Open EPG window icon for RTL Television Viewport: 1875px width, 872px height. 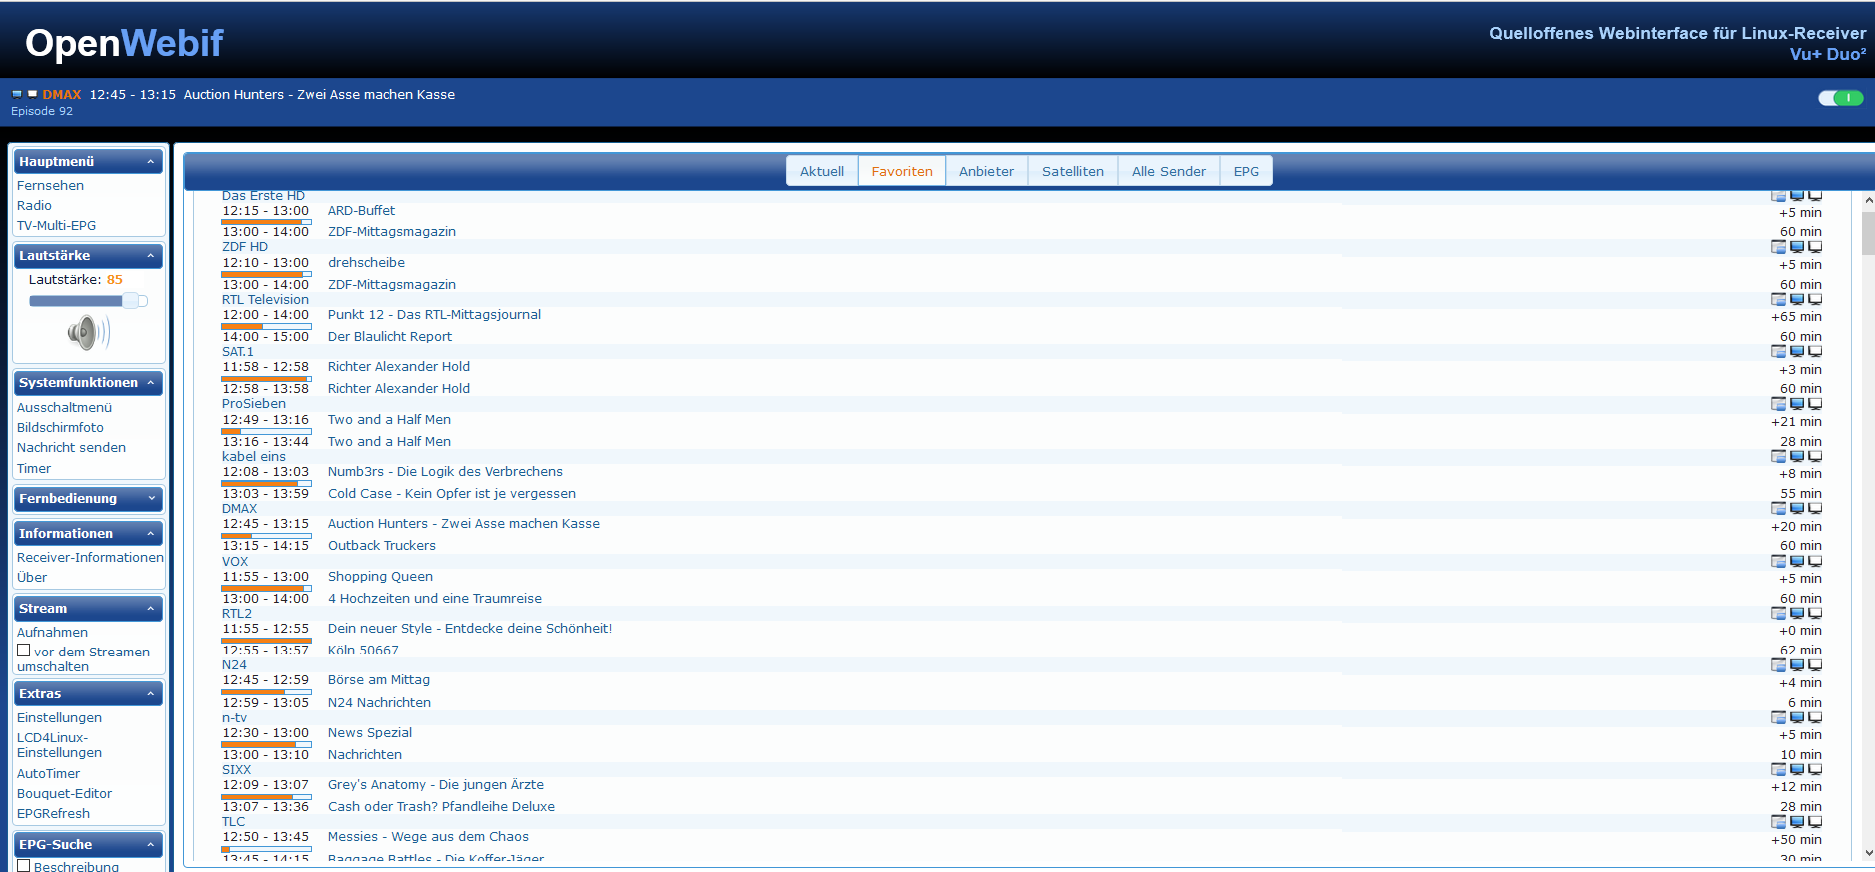tap(1779, 299)
